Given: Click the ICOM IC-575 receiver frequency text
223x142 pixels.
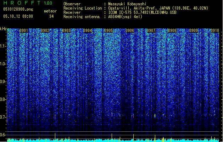Looking at the screenshot, I should coord(143,12).
